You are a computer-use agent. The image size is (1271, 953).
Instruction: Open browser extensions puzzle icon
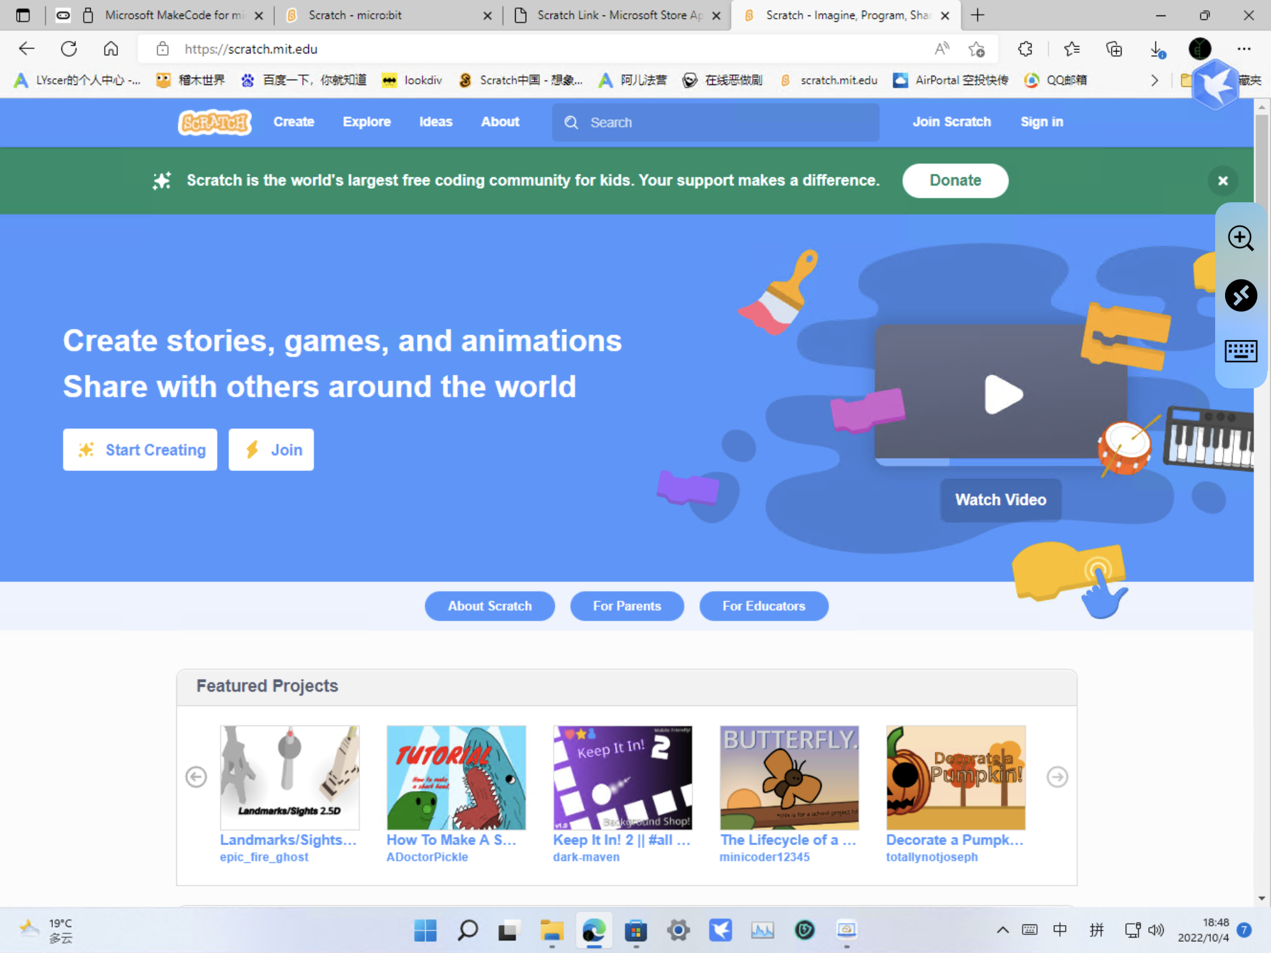tap(1025, 49)
